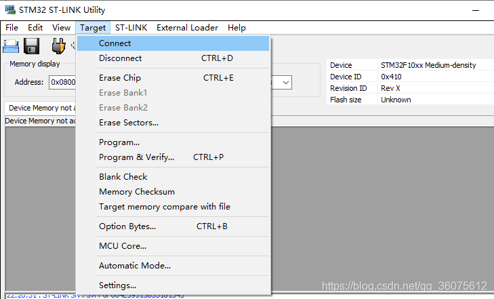The width and height of the screenshot is (494, 299).
Task: Select Memory Checksum option
Action: (x=173, y=192)
